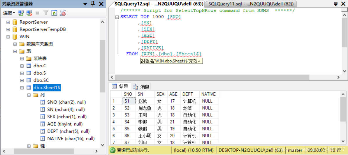Expand the dbo.C table node
The height and width of the screenshot is (155, 348).
point(22,66)
